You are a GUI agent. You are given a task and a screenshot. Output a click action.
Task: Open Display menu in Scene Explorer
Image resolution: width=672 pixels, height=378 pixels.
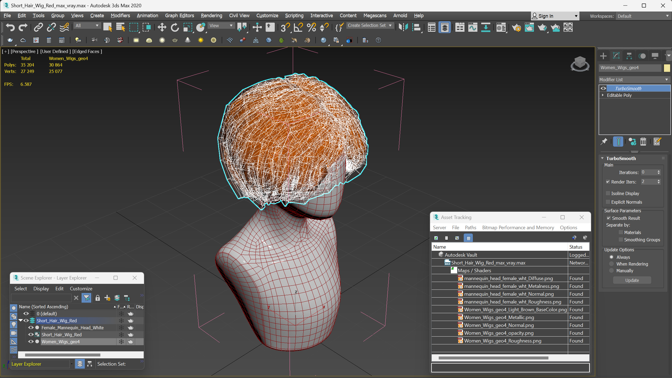pos(41,288)
